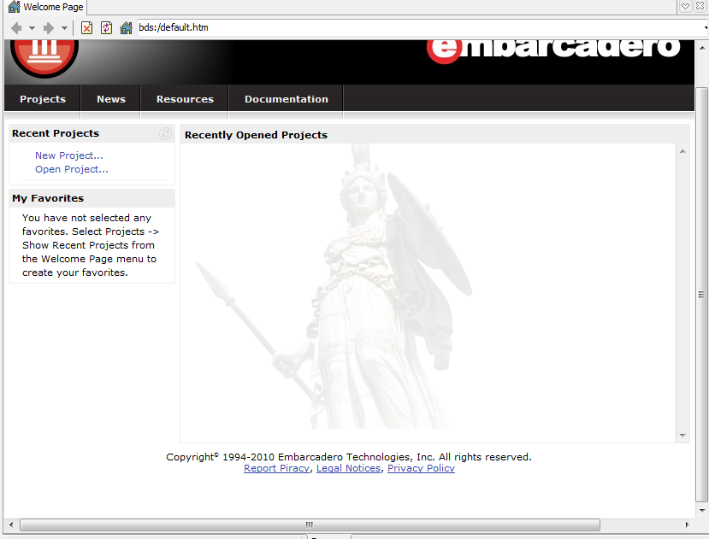Click the page scrollbar down arrow
Screen dimensions: 709x539
tap(702, 511)
